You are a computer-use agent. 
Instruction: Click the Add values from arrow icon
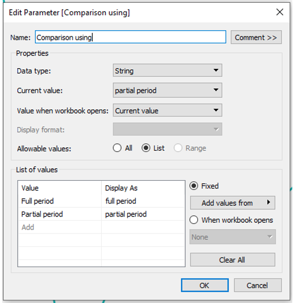[x=268, y=202]
